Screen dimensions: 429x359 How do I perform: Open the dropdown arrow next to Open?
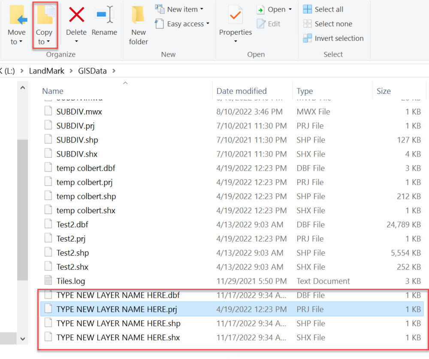pos(290,9)
